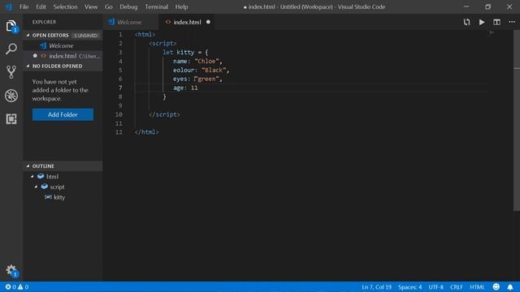Click the errors count icon in status bar
The height and width of the screenshot is (292, 520).
click(x=8, y=286)
